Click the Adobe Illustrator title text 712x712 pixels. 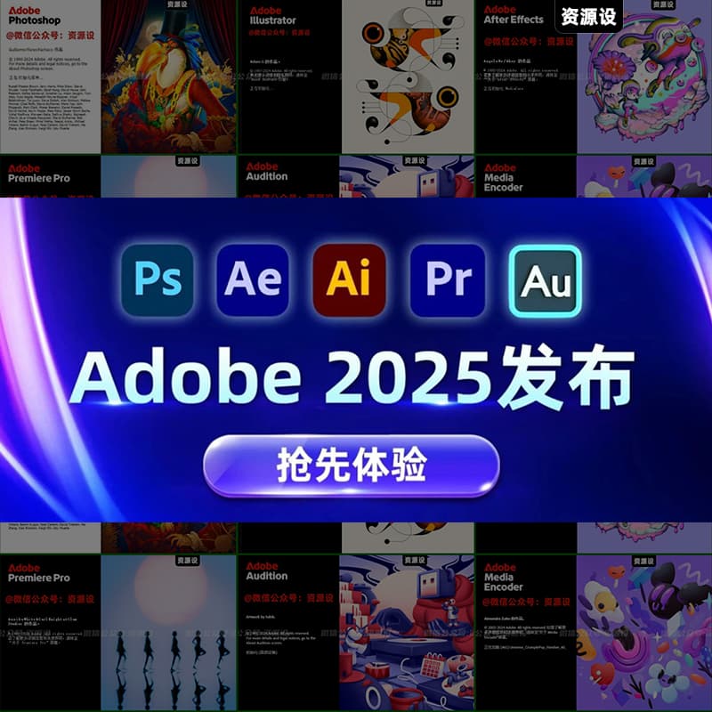272,15
